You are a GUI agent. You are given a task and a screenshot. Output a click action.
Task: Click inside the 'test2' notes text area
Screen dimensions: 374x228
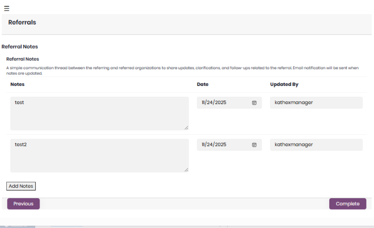[x=99, y=155]
